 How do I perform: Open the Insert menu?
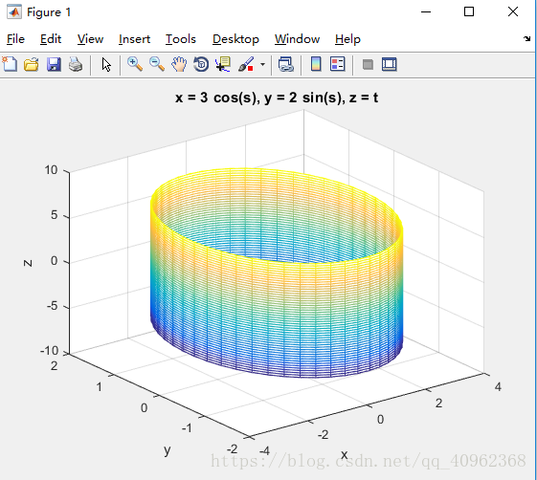(x=135, y=39)
